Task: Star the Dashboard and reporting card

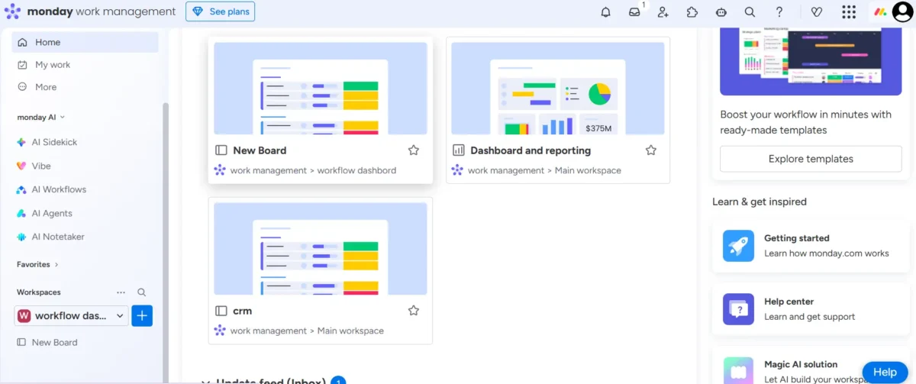Action: click(651, 150)
